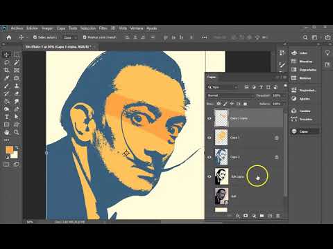This screenshot has height=249, width=333.
Task: Open the Opacidad value dropdown arrow
Action: click(284, 95)
